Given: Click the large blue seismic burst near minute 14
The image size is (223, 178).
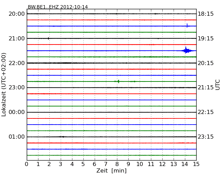Looking at the screenshot, I should (x=187, y=51).
